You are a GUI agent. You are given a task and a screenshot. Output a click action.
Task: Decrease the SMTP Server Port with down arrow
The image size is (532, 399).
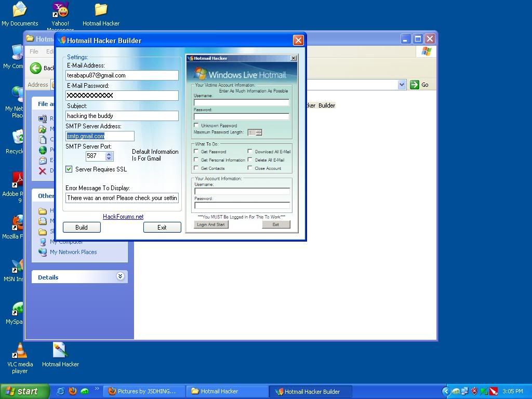[x=109, y=158]
